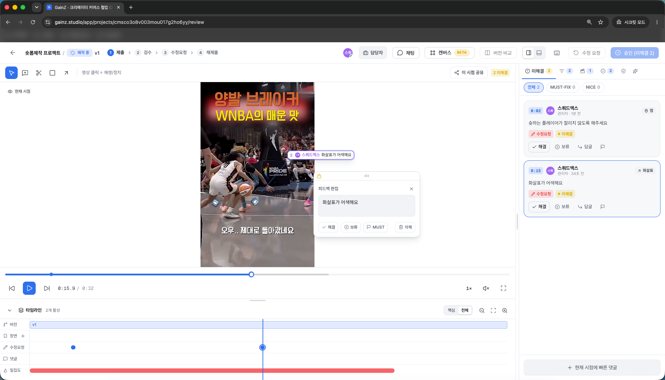Reply (답글) to the 0:15 comment

[585, 207]
